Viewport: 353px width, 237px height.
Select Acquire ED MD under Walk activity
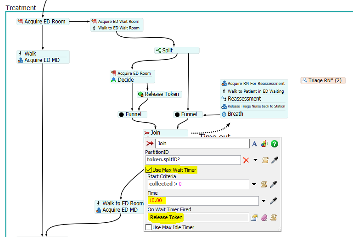pyautogui.click(x=43, y=60)
